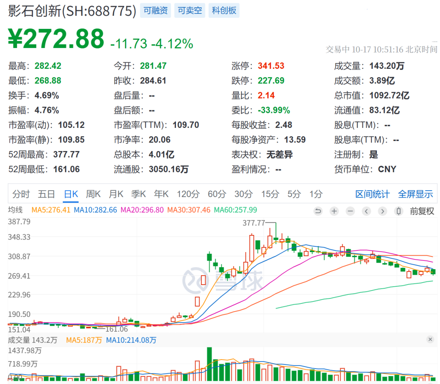440x384 pixels.
Task: Toggle the MA5 moving average legend
Action: [x=51, y=210]
